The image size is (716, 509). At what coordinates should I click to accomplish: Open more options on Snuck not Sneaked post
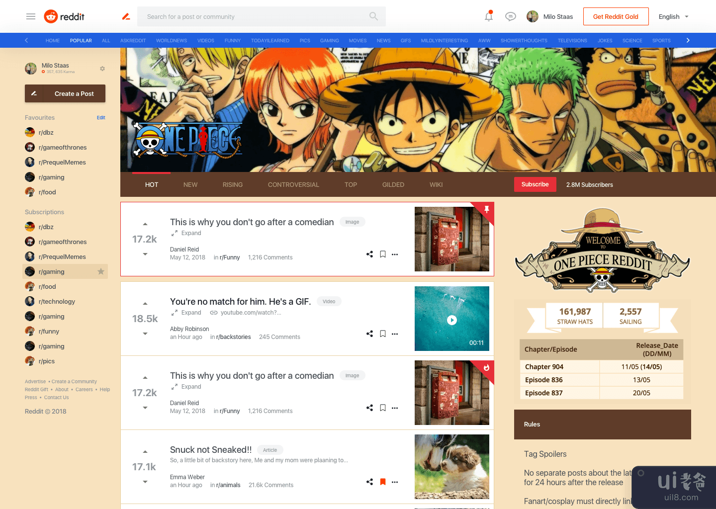click(x=395, y=482)
